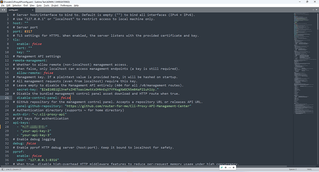Open the Help menu
This screenshot has width=319, height=172.
pos(76,6)
